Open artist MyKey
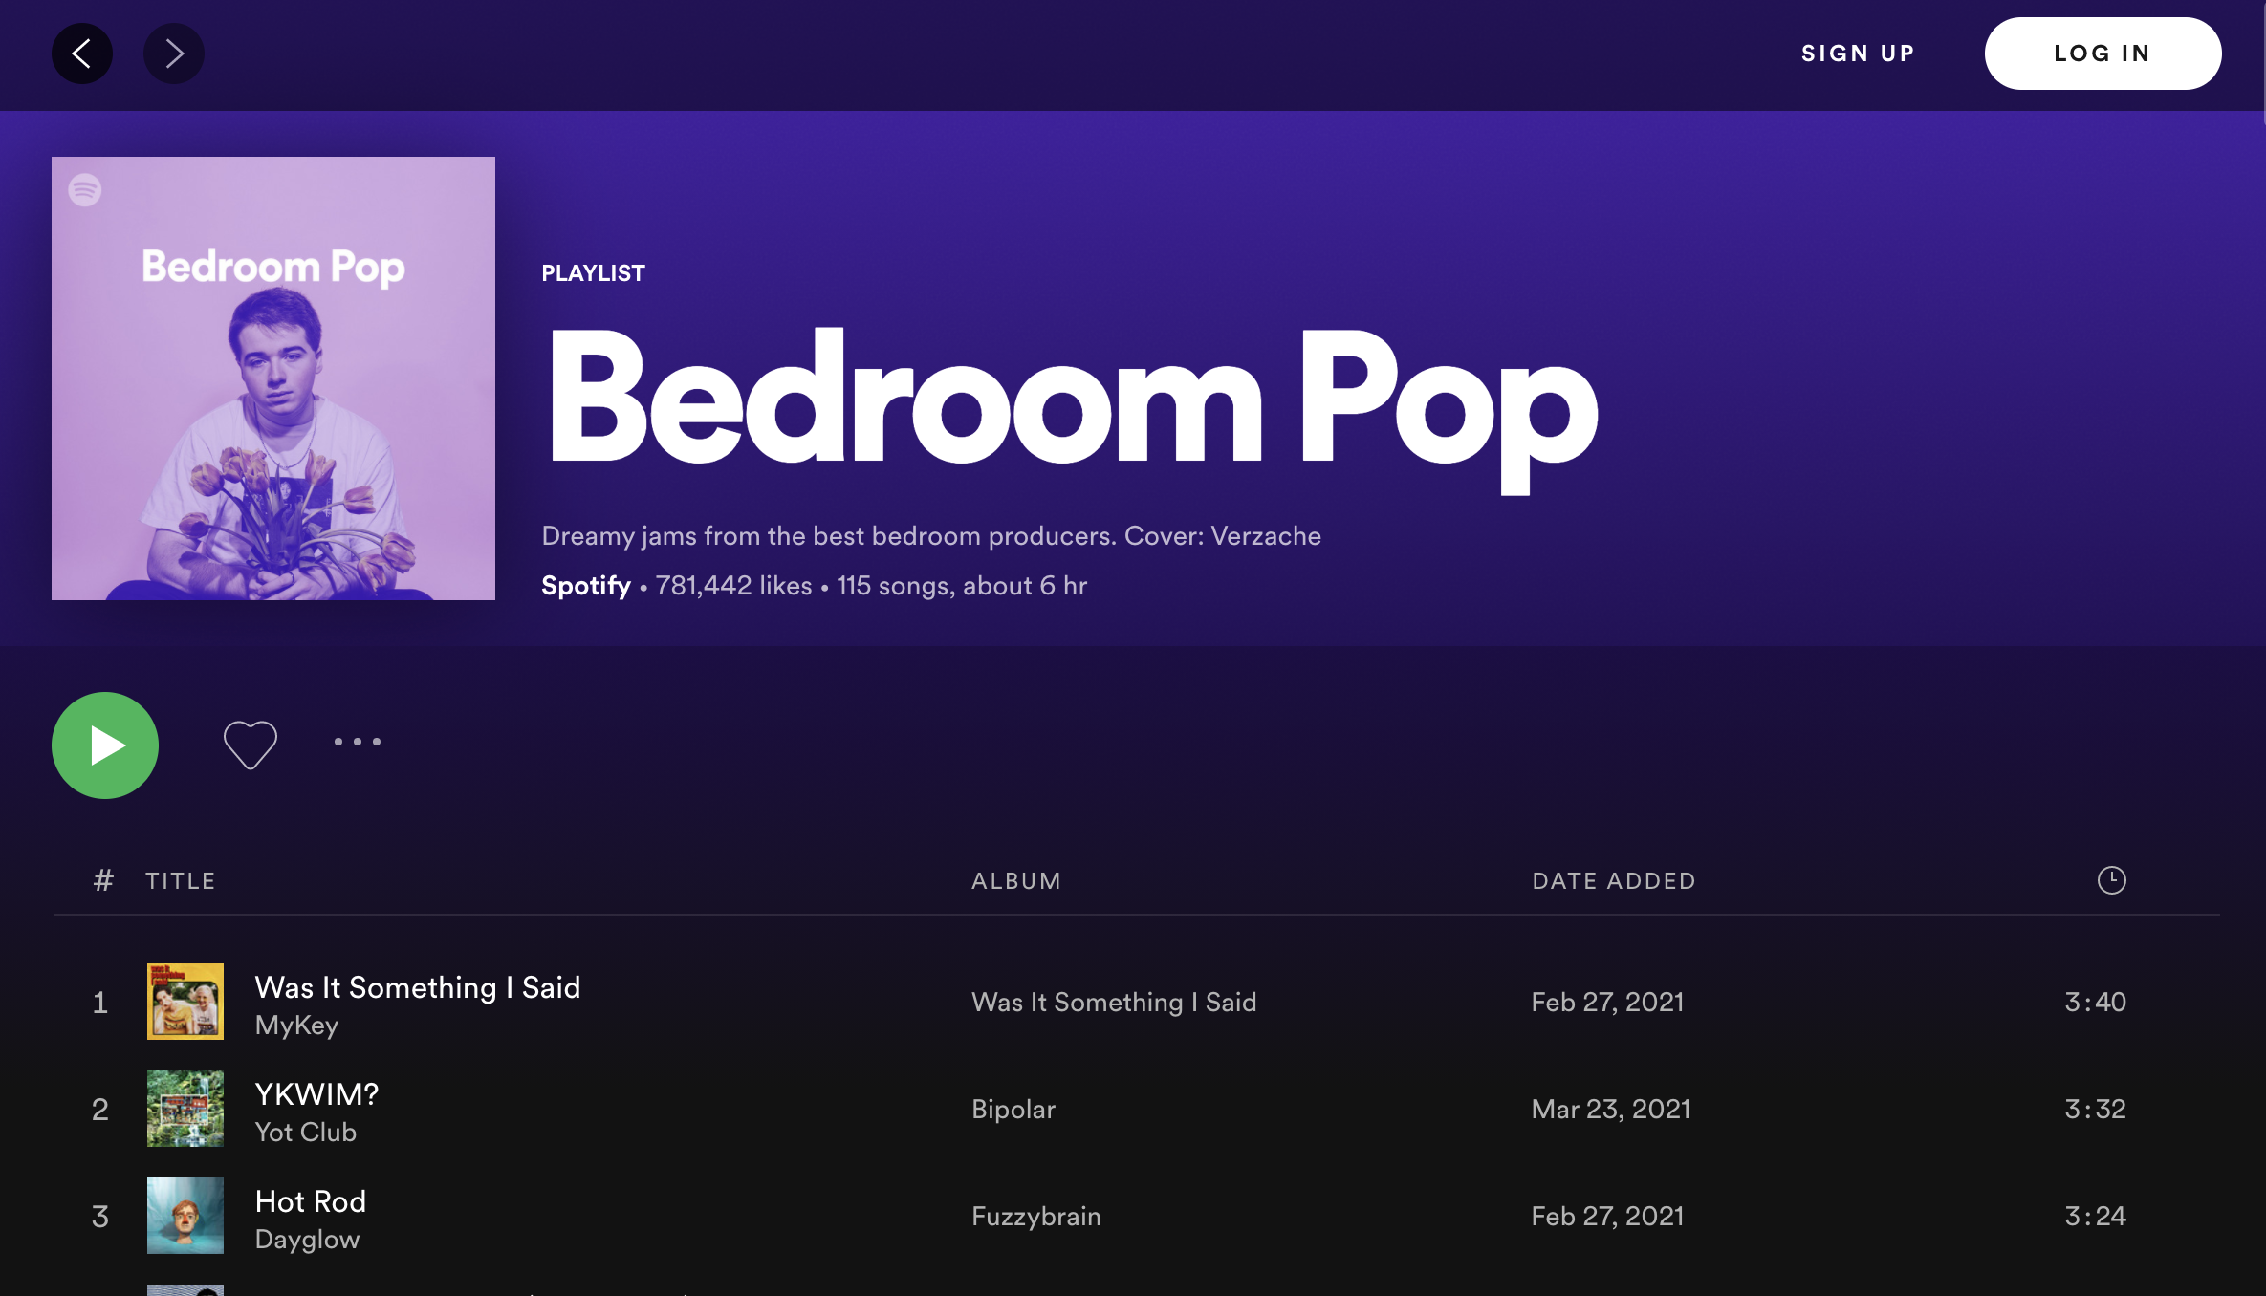This screenshot has width=2266, height=1296. coord(296,1026)
